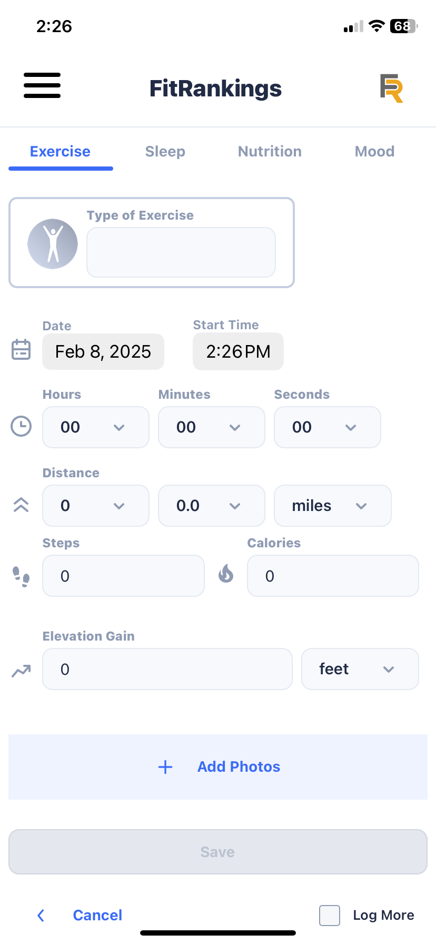
Task: Tap the FitRankings logo icon
Action: click(x=391, y=88)
